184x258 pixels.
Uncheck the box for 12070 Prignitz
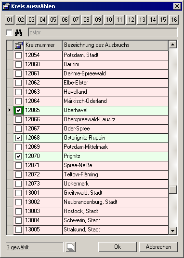[18, 157]
